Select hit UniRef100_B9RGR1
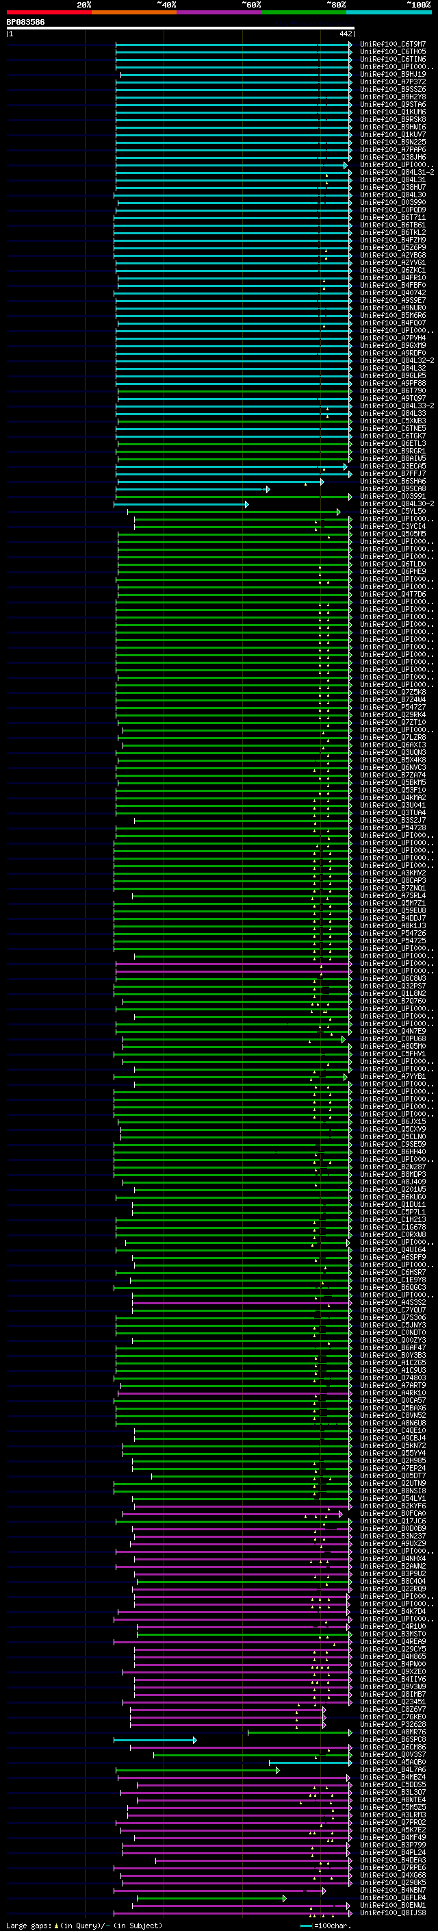 click(x=392, y=451)
